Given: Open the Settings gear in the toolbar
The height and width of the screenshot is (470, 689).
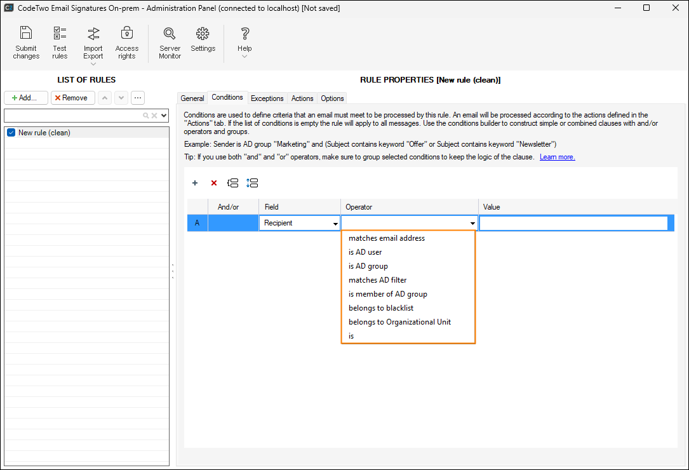Looking at the screenshot, I should point(203,39).
